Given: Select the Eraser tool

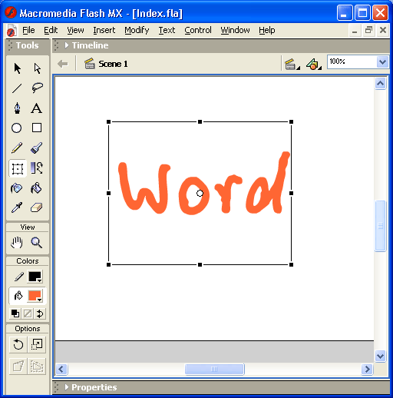Looking at the screenshot, I should click(x=37, y=207).
